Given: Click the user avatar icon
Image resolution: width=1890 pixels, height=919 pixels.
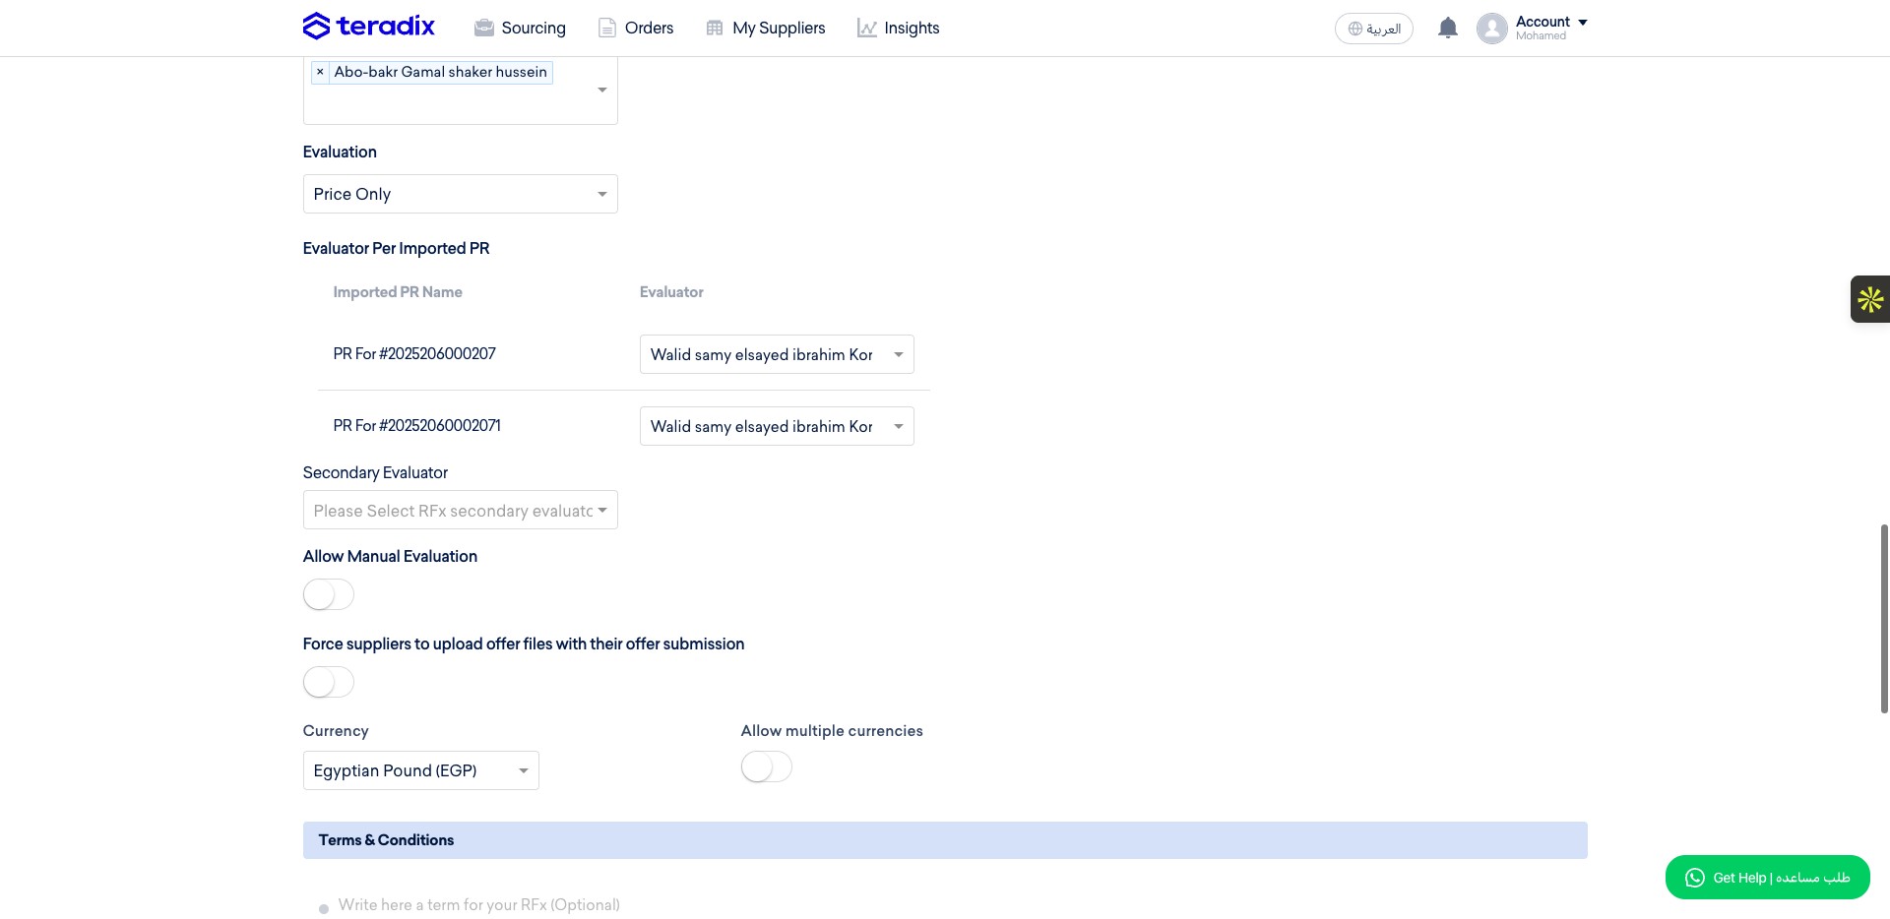Looking at the screenshot, I should coord(1491,29).
